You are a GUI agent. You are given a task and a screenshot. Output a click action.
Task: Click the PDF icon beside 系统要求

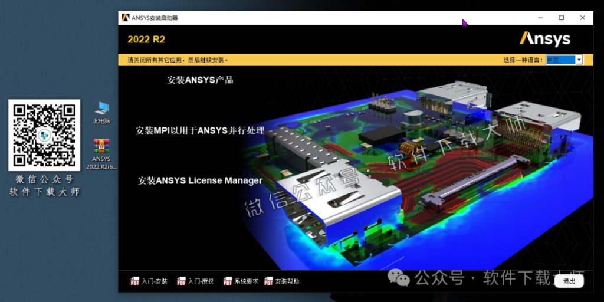pyautogui.click(x=228, y=281)
